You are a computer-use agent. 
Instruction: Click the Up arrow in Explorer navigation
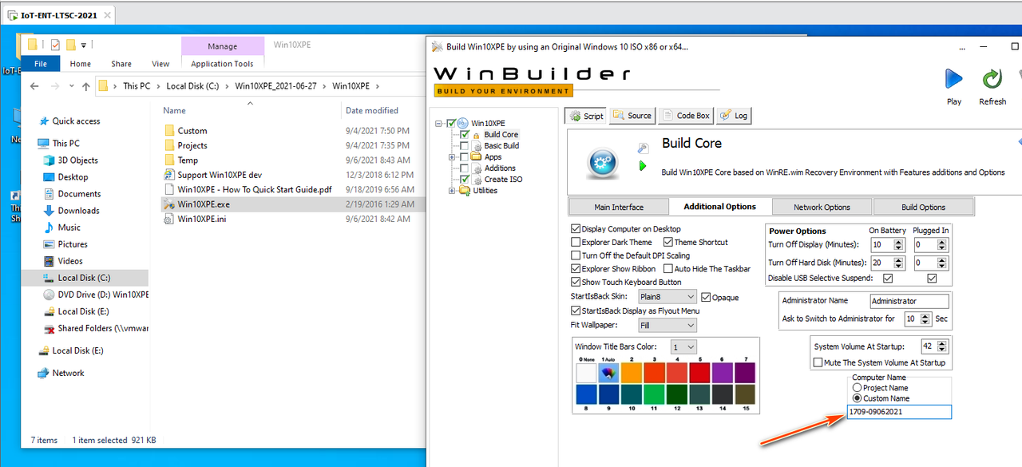point(85,86)
